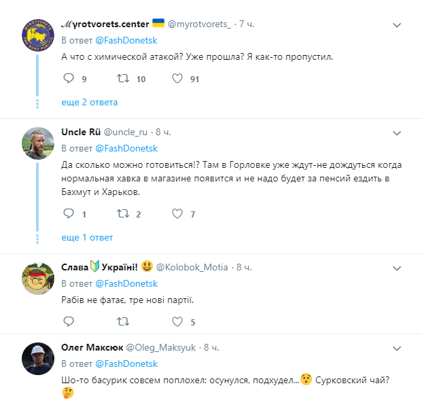Visit Uncle Rü's profile name
This screenshot has width=422, height=407.
[x=81, y=131]
